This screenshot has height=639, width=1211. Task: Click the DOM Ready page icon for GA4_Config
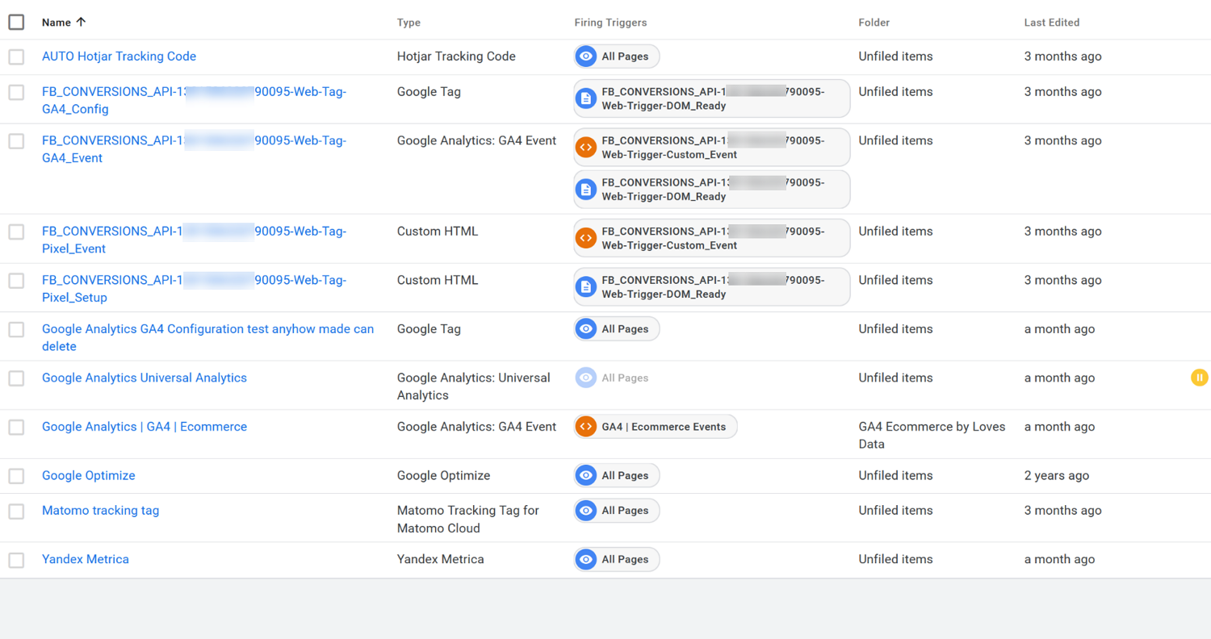point(586,98)
